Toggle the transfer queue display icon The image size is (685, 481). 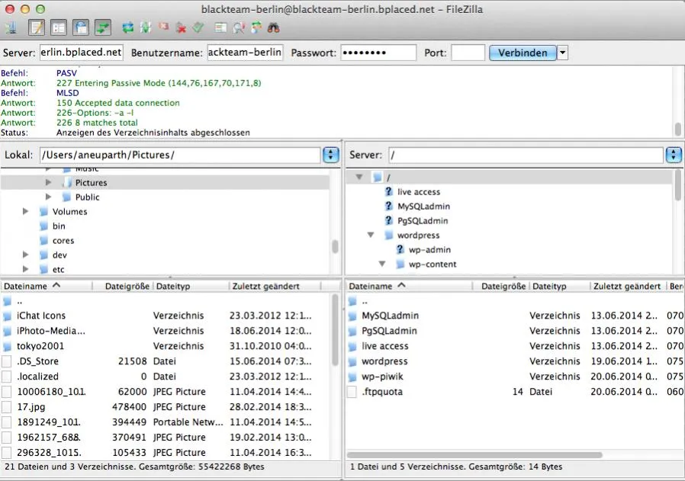103,28
